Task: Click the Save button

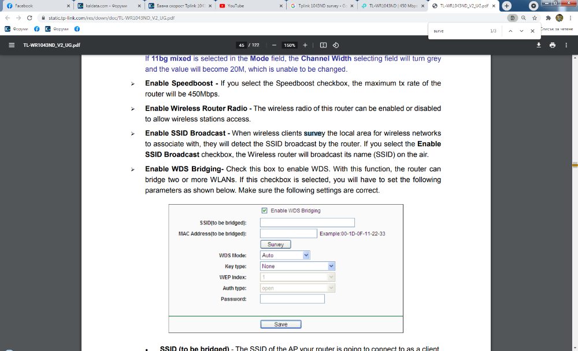Action: pyautogui.click(x=280, y=324)
